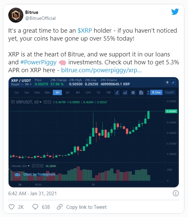Open the Bitrue profile avatar

click(x=16, y=15)
